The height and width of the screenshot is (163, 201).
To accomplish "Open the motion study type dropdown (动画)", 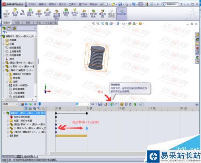I will 10,104.
